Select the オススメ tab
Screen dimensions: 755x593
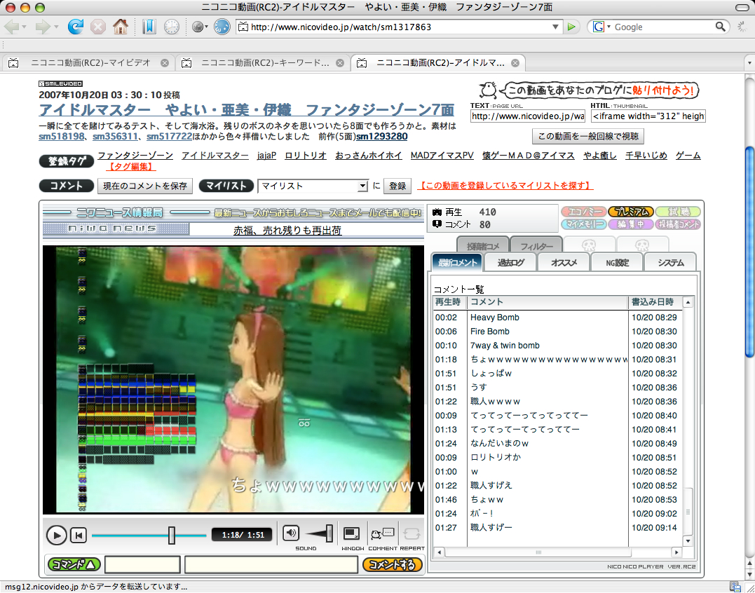pos(564,263)
